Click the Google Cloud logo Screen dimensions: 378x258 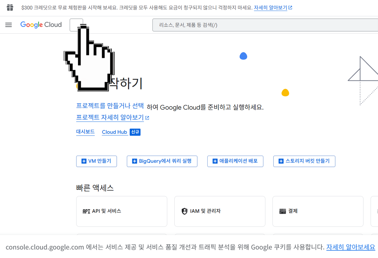pos(41,25)
